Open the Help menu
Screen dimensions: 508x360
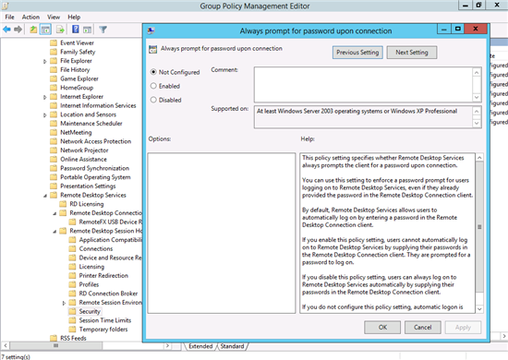coord(74,17)
